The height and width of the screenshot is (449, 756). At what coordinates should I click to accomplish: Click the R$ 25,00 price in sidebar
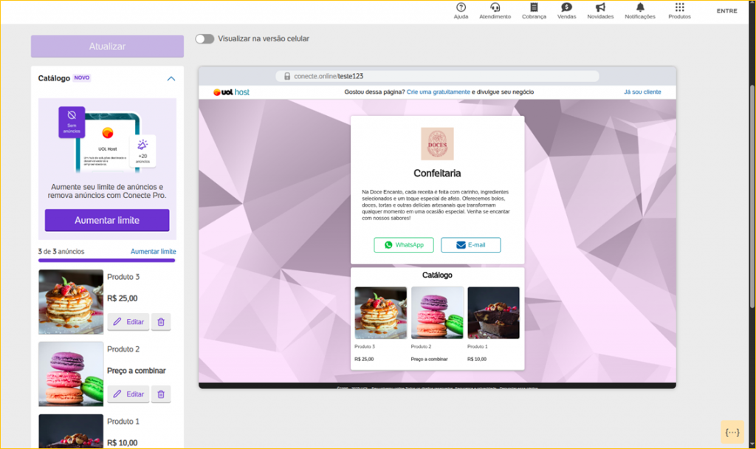(x=122, y=298)
